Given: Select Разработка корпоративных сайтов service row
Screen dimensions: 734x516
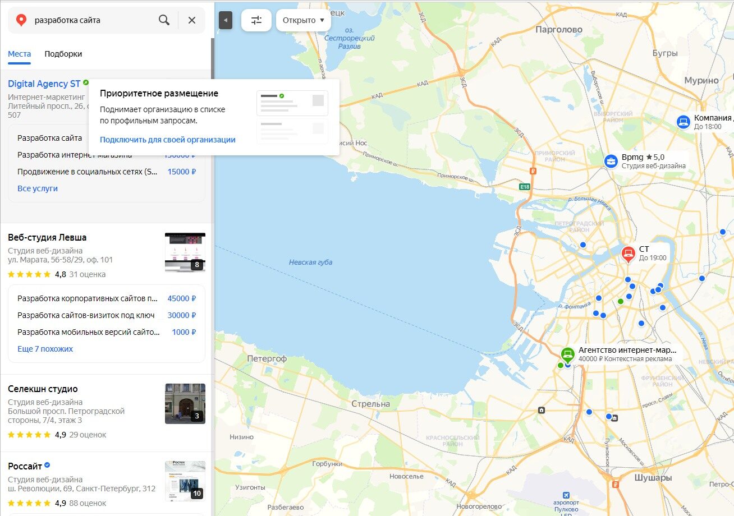Looking at the screenshot, I should tap(107, 298).
